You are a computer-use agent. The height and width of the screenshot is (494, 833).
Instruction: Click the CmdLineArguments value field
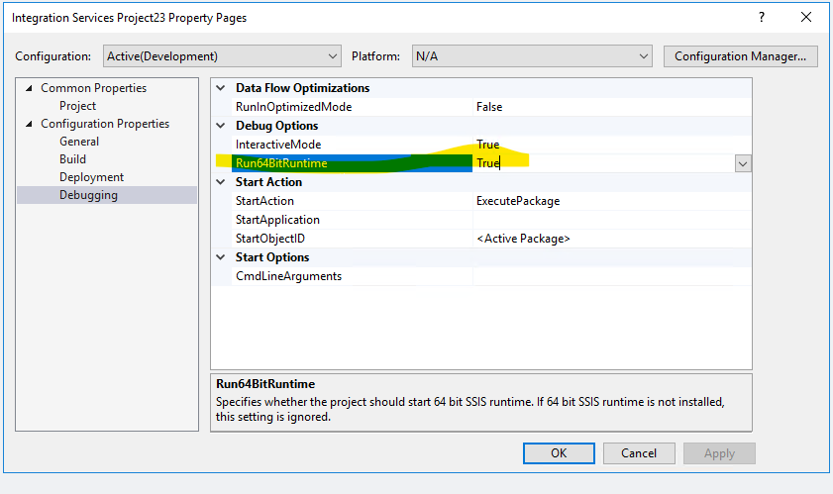[612, 276]
